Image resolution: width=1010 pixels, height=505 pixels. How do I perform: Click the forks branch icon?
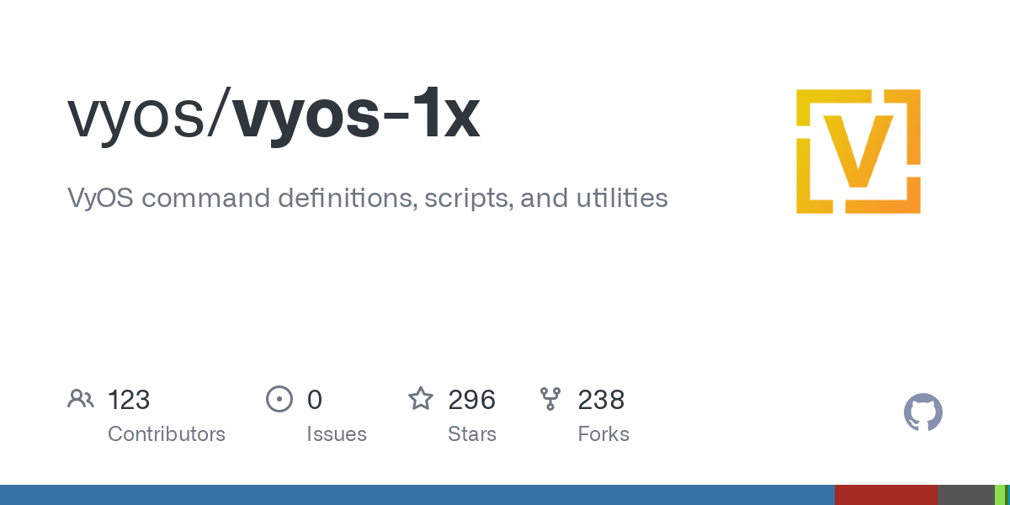(x=550, y=399)
